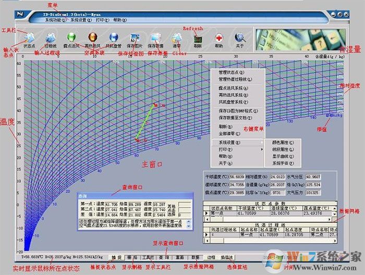Click the 保存图片 (save picture) icon
Image resolution: width=365 pixels, height=275 pixels.
[135, 38]
